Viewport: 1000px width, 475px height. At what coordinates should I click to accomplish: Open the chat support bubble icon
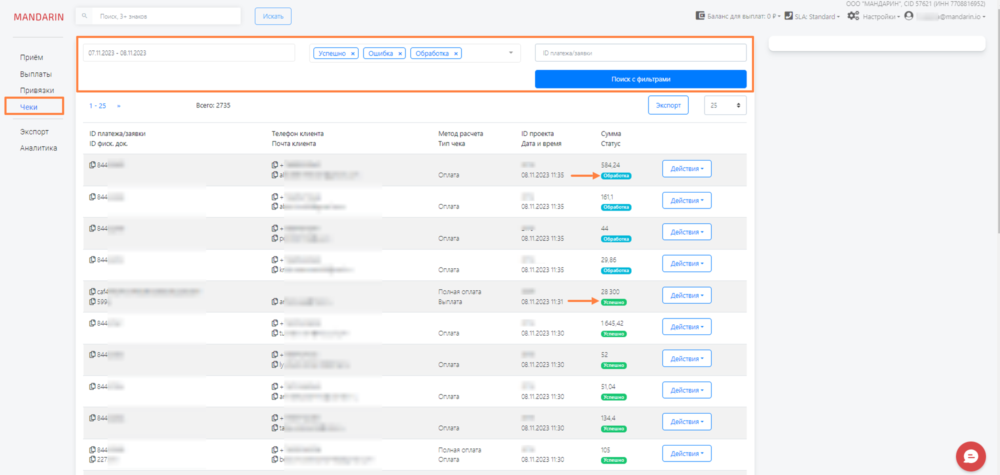[x=970, y=456]
